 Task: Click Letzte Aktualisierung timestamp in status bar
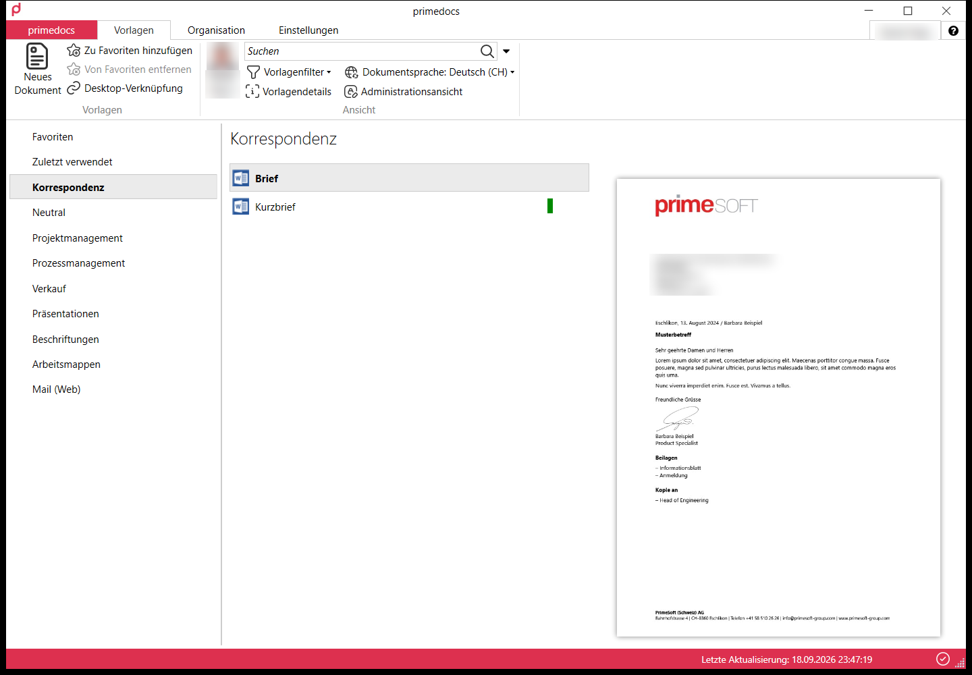[x=786, y=659]
